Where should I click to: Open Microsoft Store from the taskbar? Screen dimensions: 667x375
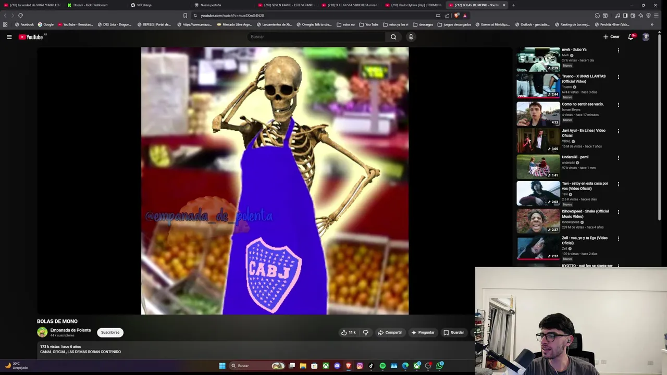(x=314, y=366)
